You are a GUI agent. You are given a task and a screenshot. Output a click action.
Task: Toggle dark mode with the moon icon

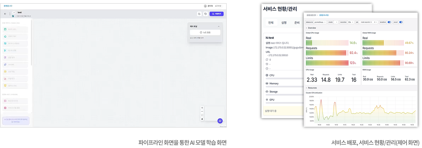point(199,14)
